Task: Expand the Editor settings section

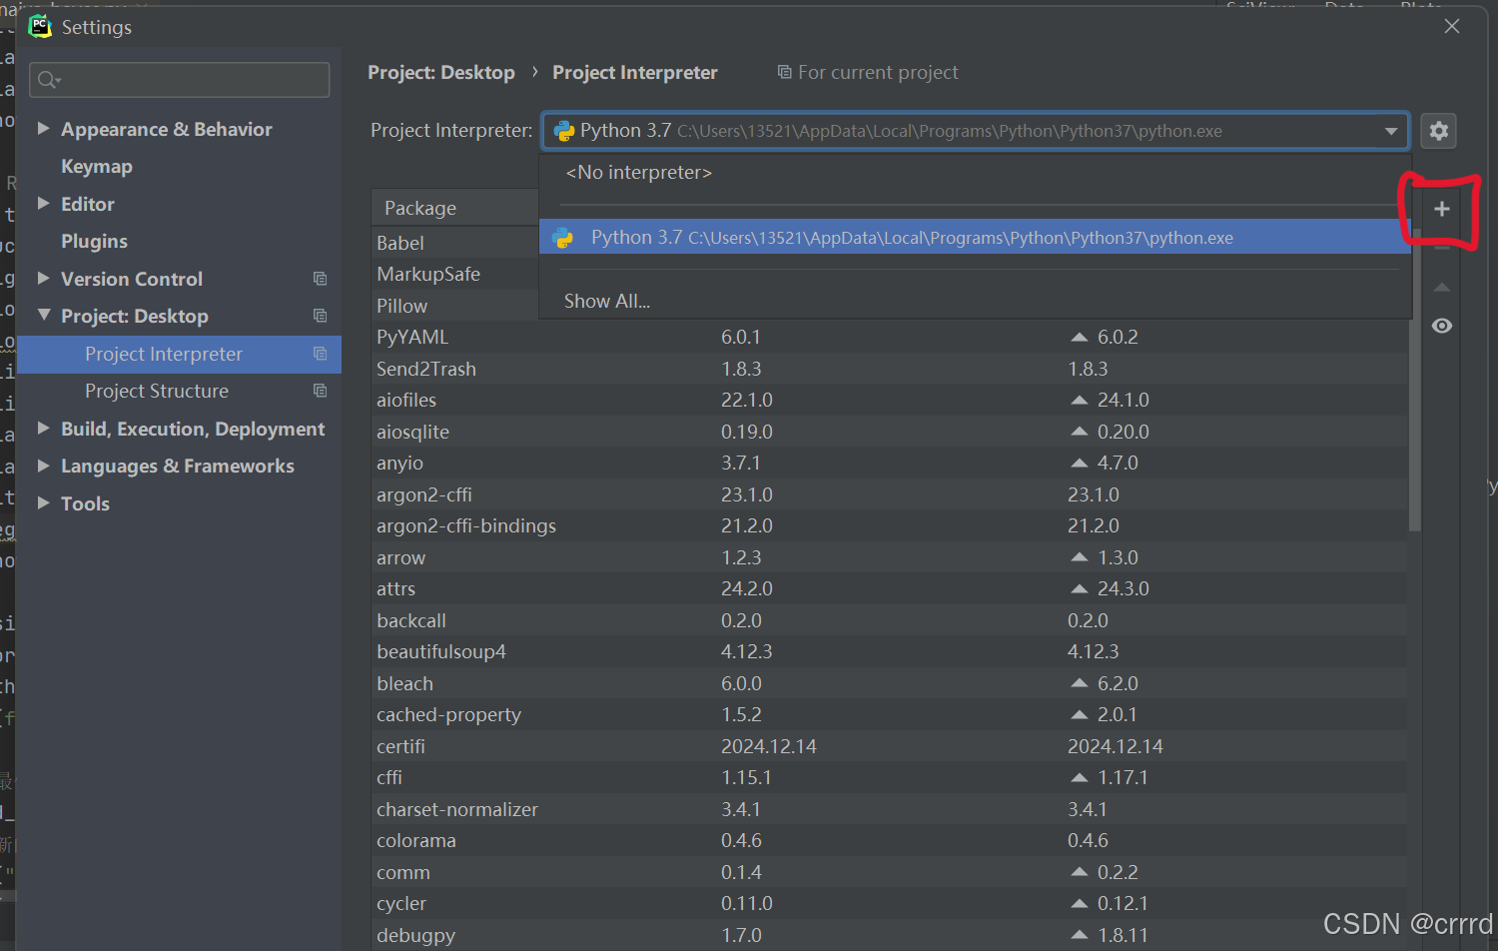Action: coord(43,204)
